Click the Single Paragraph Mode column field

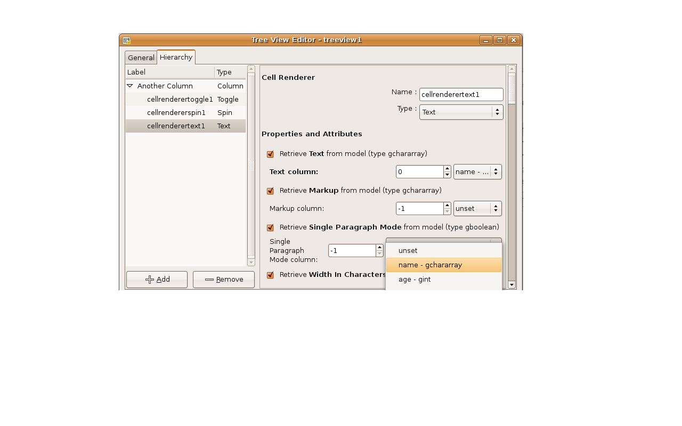(x=352, y=250)
